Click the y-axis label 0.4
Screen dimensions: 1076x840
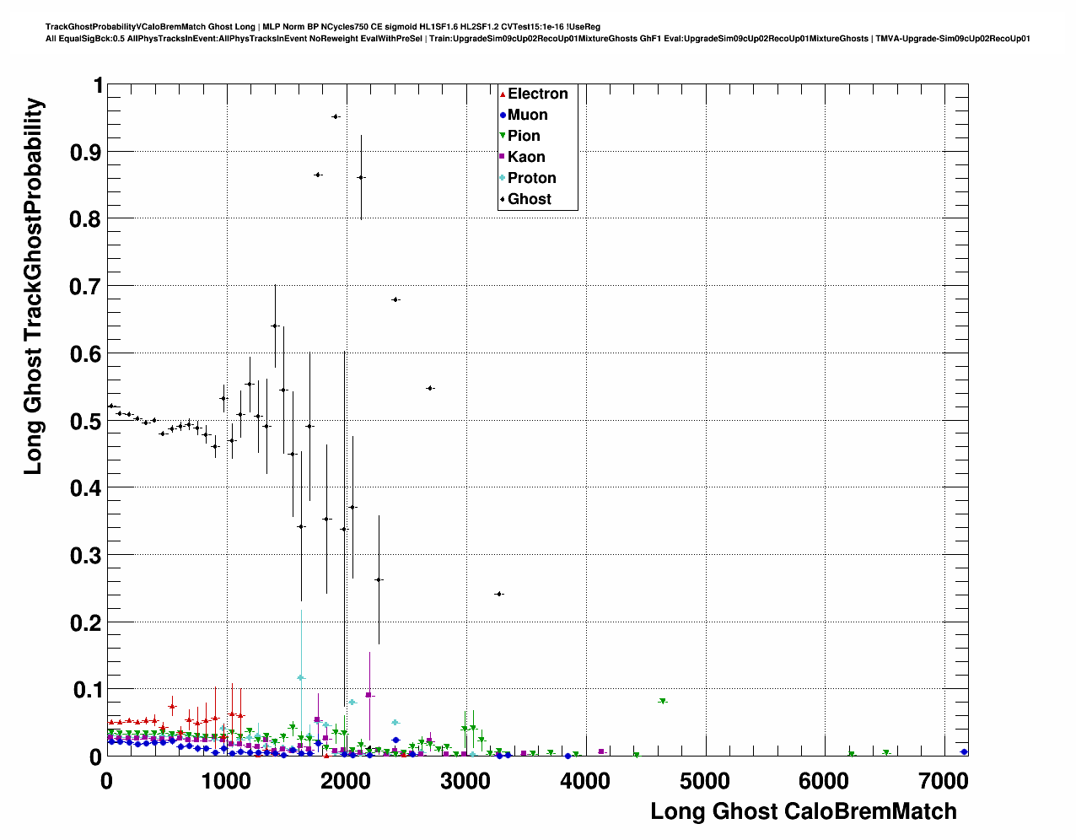88,488
